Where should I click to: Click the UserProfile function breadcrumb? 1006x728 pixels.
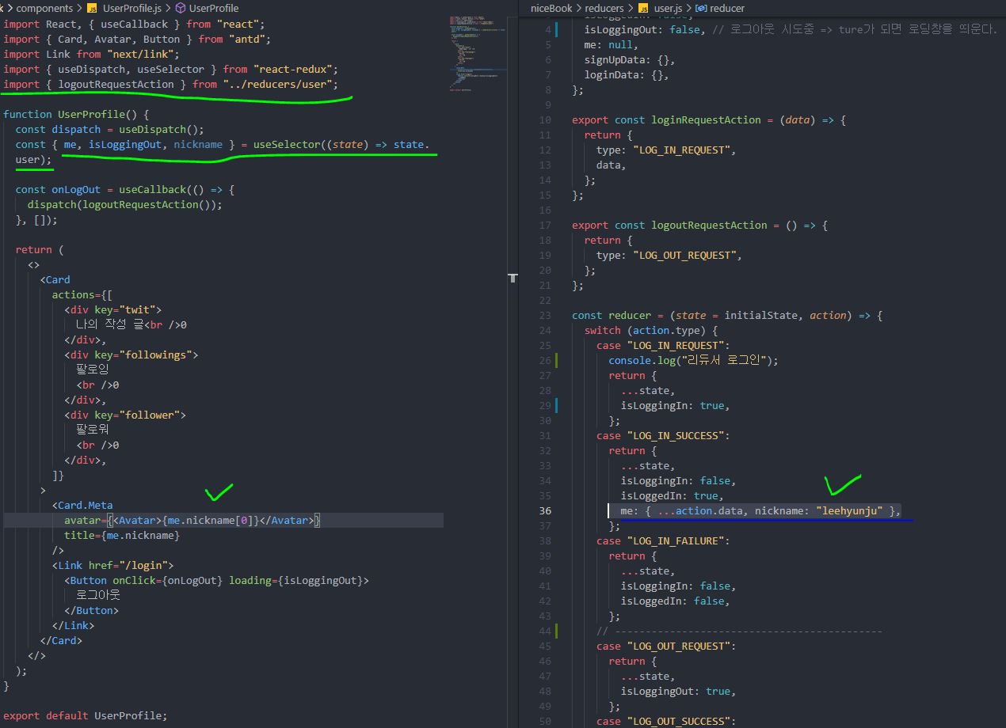(x=213, y=8)
